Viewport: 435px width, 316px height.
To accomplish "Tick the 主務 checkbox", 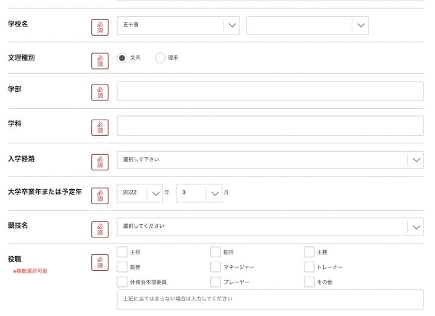I will click(x=309, y=252).
